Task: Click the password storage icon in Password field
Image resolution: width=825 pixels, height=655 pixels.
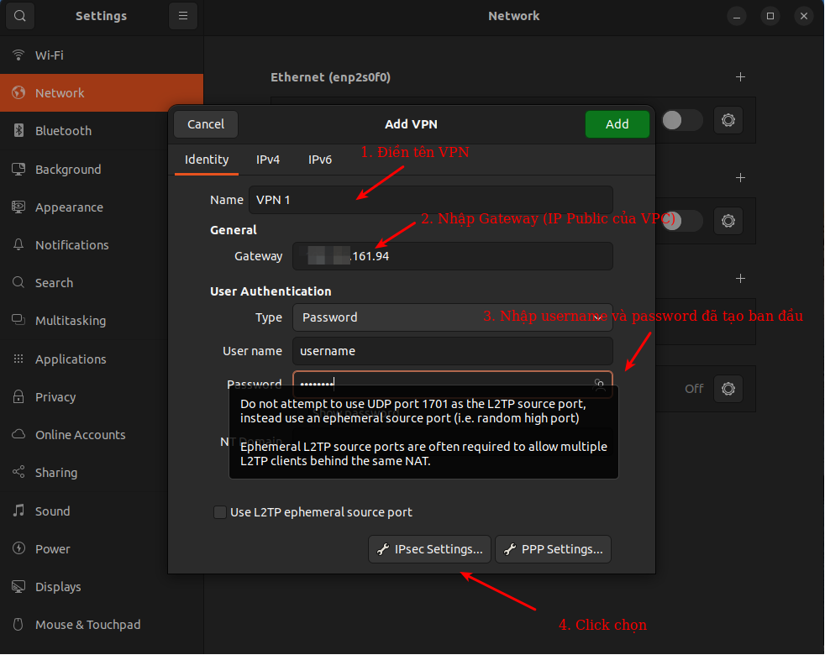Action: tap(599, 385)
